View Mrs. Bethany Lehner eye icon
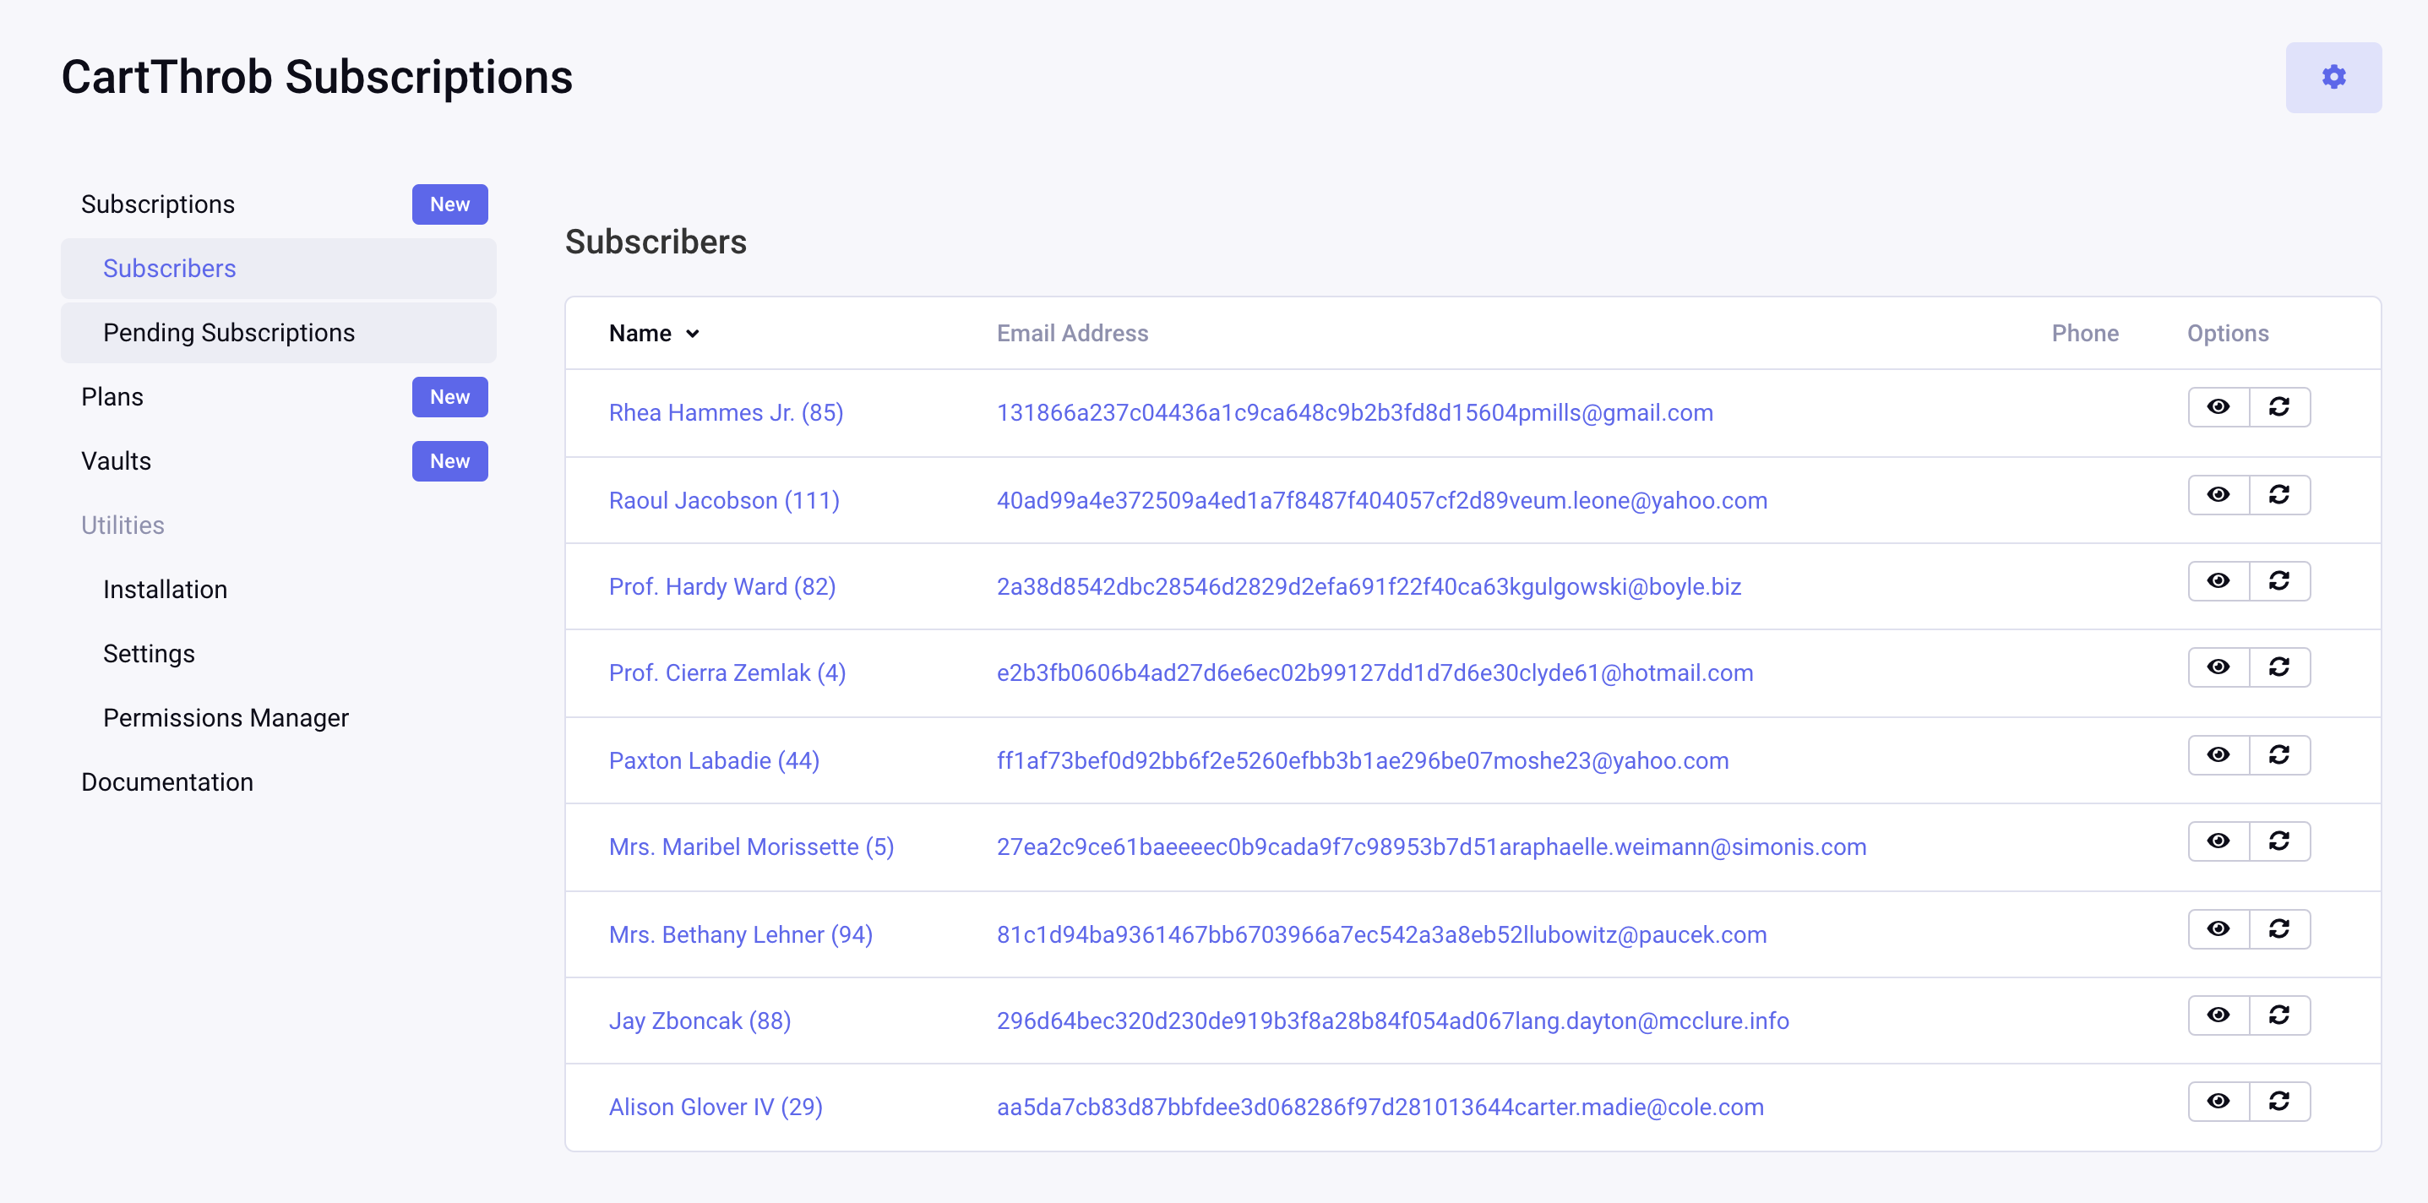This screenshot has height=1203, width=2428. tap(2218, 929)
